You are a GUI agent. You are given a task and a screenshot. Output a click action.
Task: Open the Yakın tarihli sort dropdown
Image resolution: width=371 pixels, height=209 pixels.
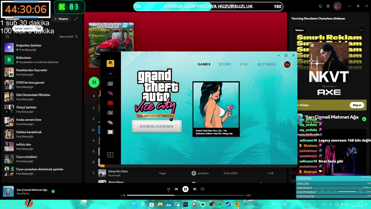[68, 37]
